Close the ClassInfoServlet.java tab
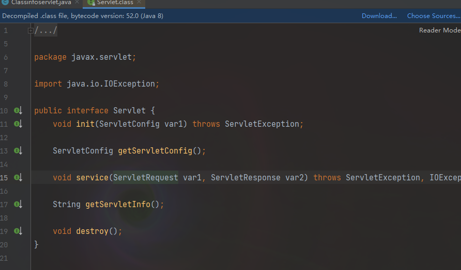 point(77,2)
